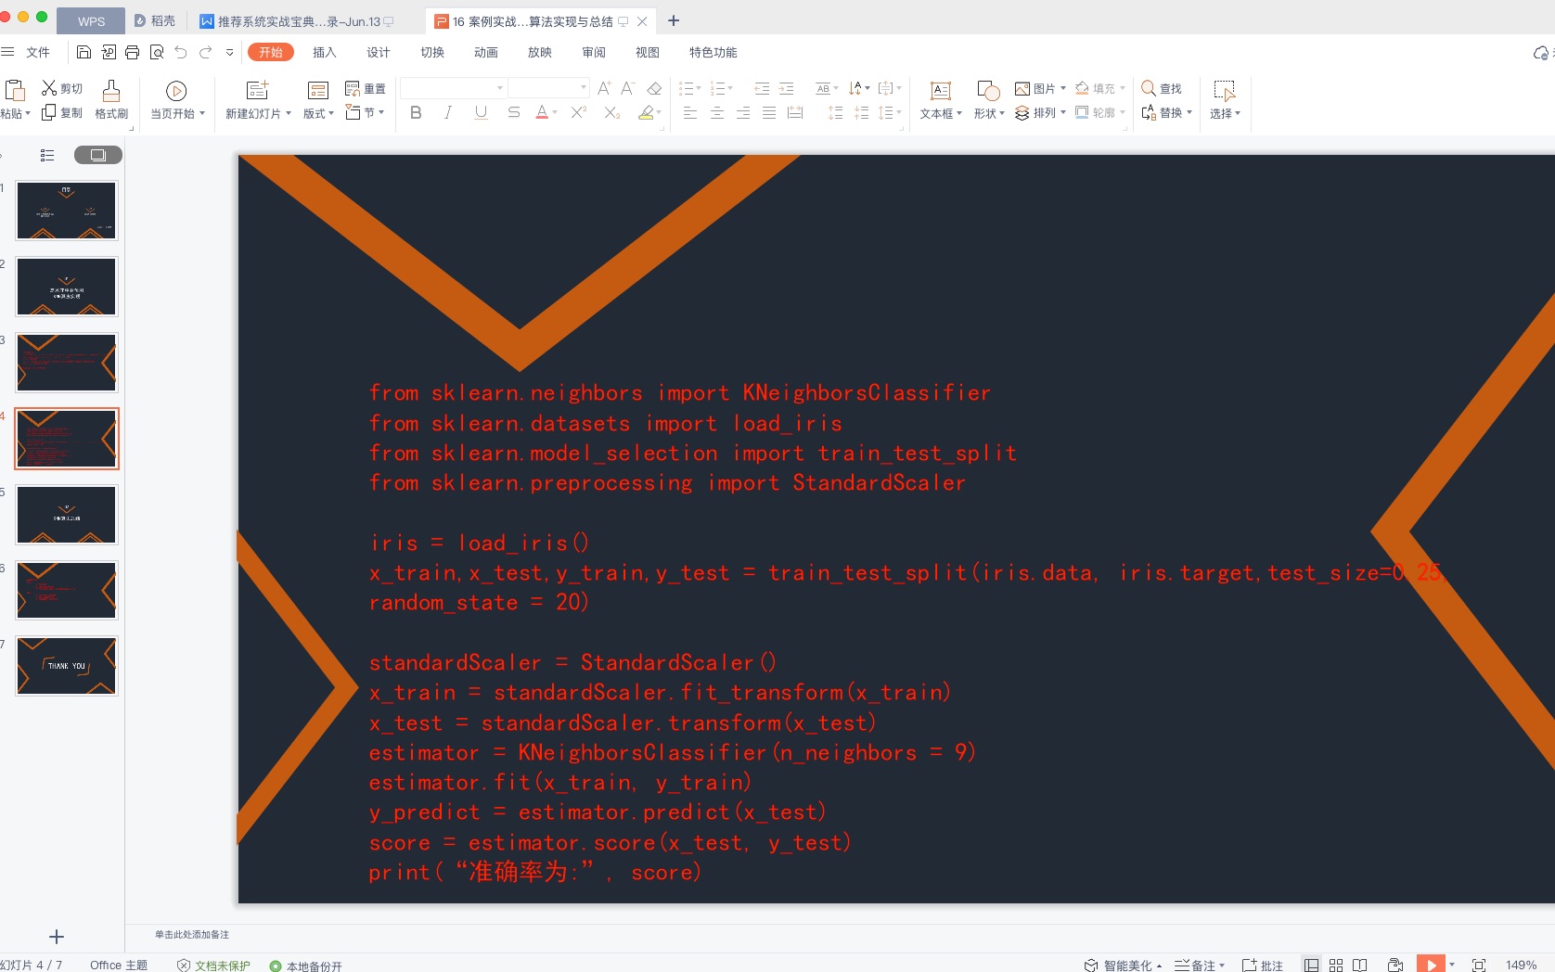1555x972 pixels.
Task: Toggle Align Right paragraph
Action: pyautogui.click(x=743, y=112)
